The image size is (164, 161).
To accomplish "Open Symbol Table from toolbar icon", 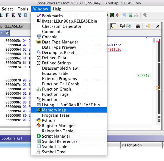I will point(124,15).
